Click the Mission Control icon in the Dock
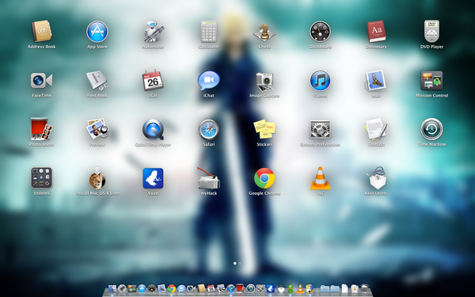This screenshot has height=297, width=475. pos(132,288)
